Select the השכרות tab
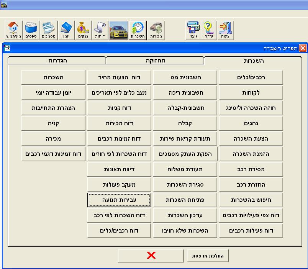The width and height of the screenshot is (308, 269). pos(253,61)
